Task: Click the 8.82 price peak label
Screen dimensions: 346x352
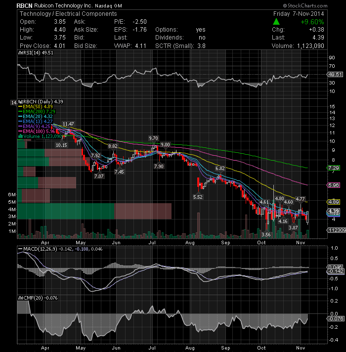Action: 113,146
